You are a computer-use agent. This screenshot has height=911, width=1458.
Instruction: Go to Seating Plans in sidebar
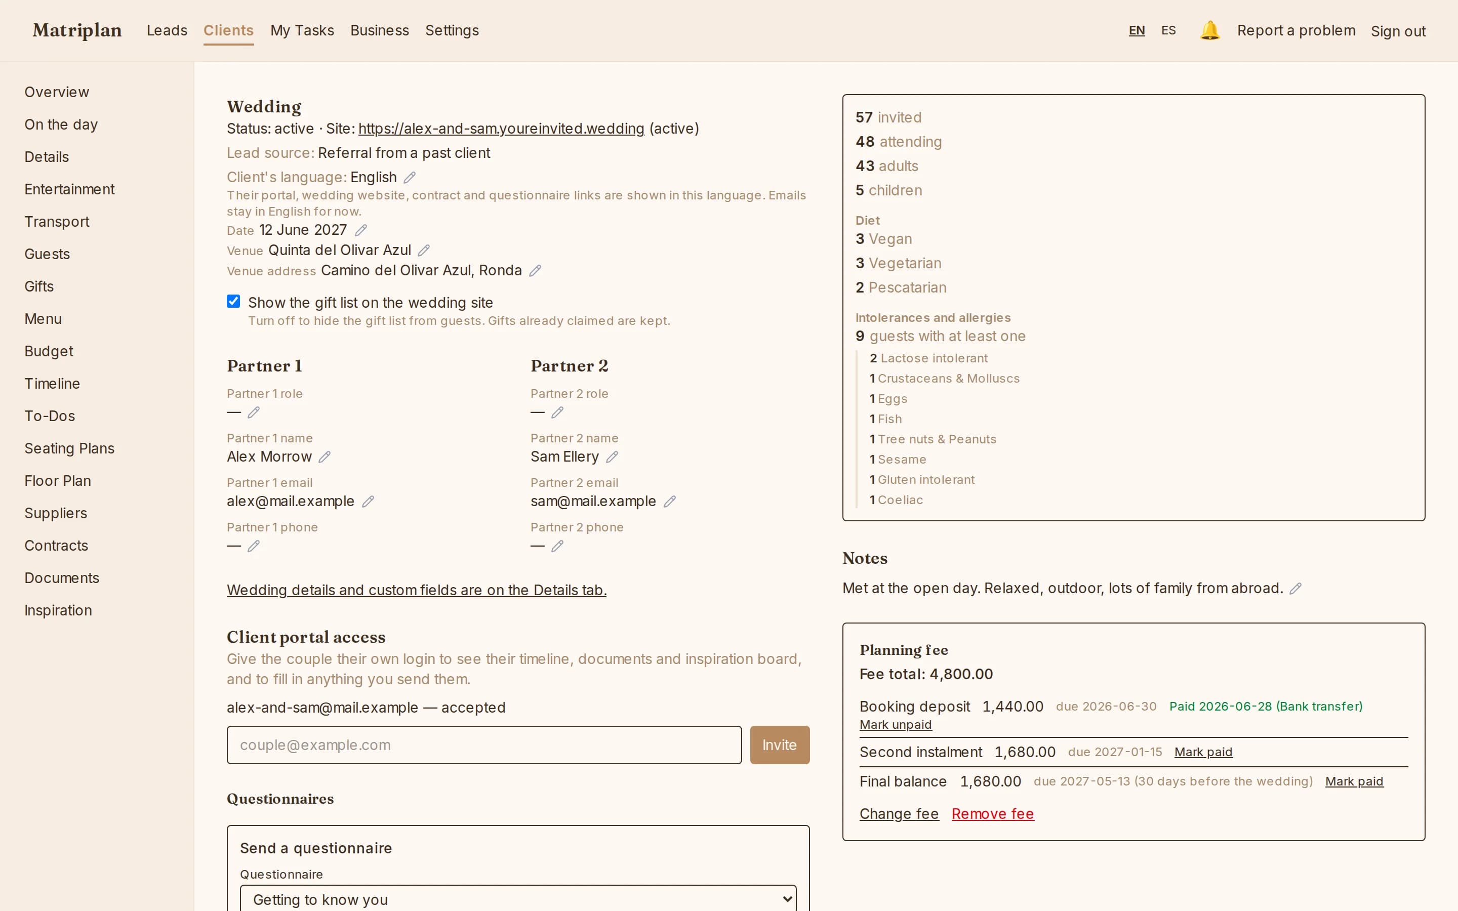[69, 448]
